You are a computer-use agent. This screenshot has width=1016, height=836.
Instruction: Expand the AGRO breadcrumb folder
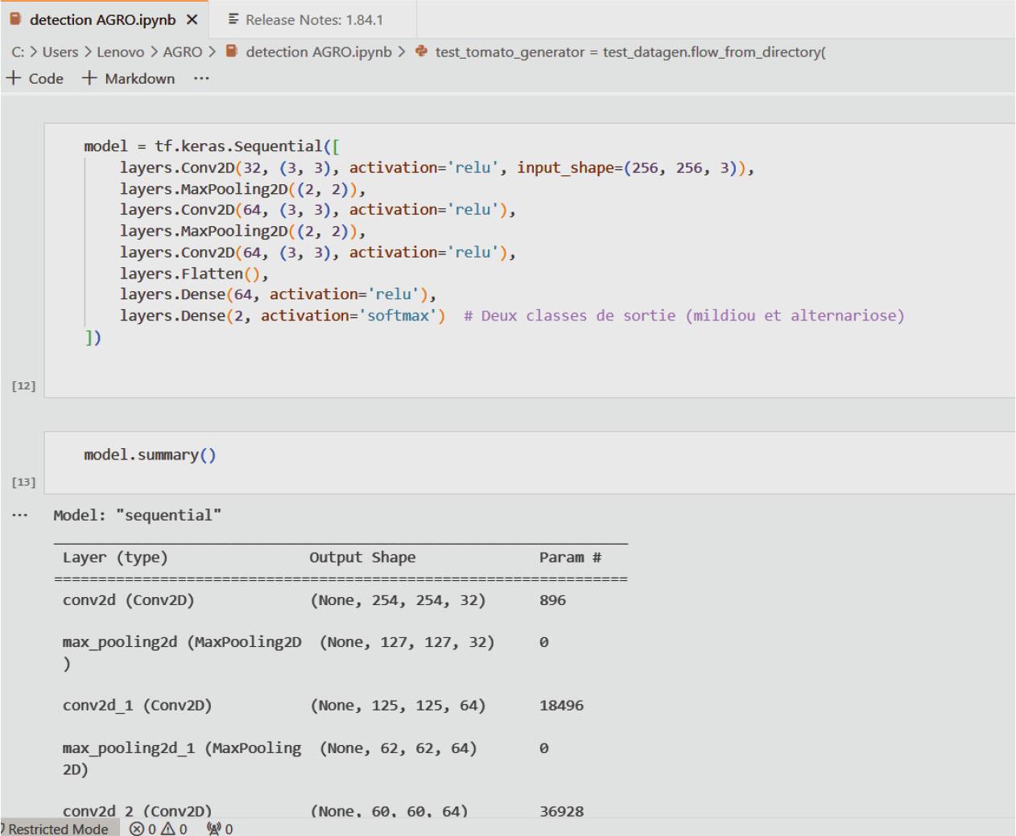coord(182,52)
